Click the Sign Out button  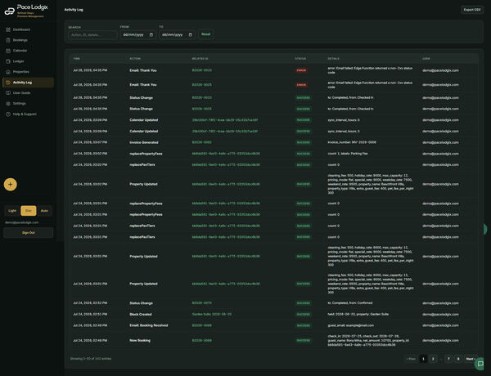click(x=28, y=233)
